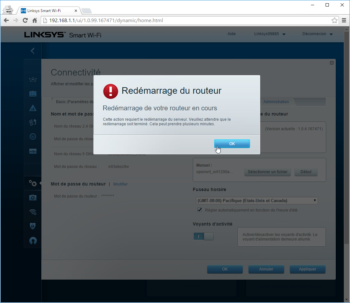Screen dimensions: 350x303
Task: Open Troubleshooting first-aid kit icon
Action: (33, 198)
